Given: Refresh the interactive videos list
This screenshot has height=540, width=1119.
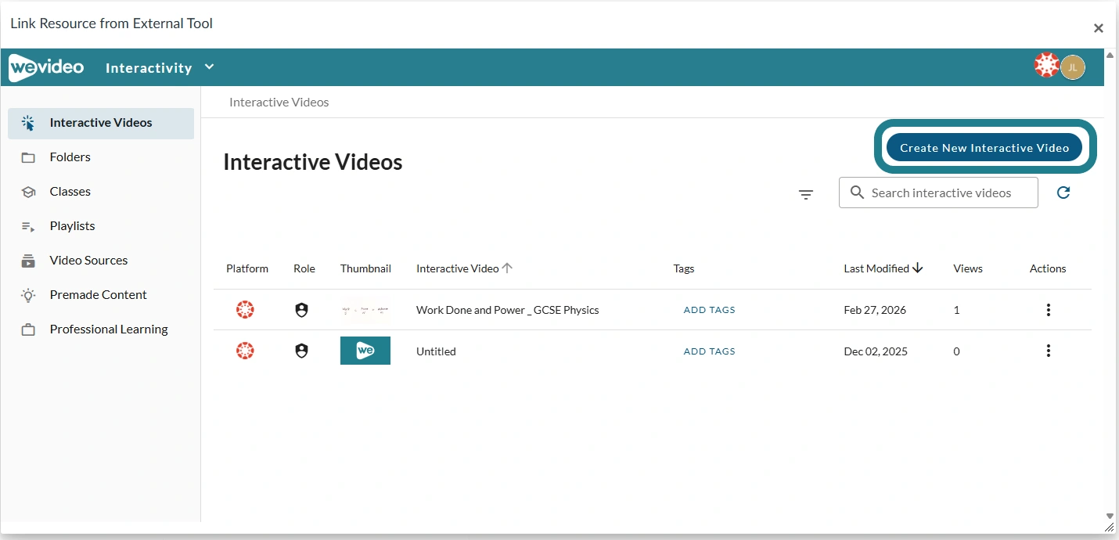Looking at the screenshot, I should 1063,193.
